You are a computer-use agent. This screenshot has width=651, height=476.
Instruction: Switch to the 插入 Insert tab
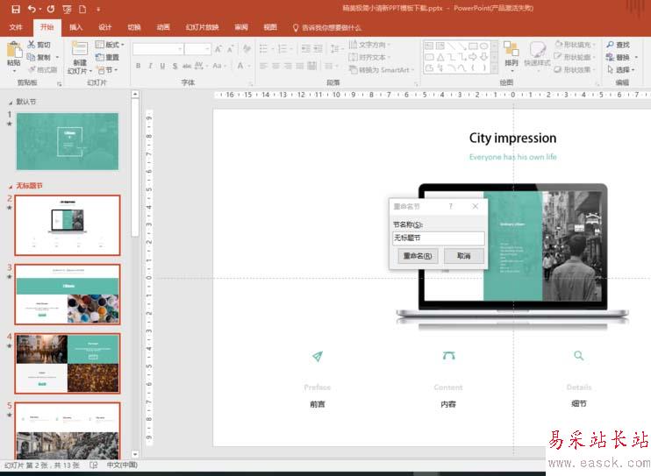click(x=75, y=27)
